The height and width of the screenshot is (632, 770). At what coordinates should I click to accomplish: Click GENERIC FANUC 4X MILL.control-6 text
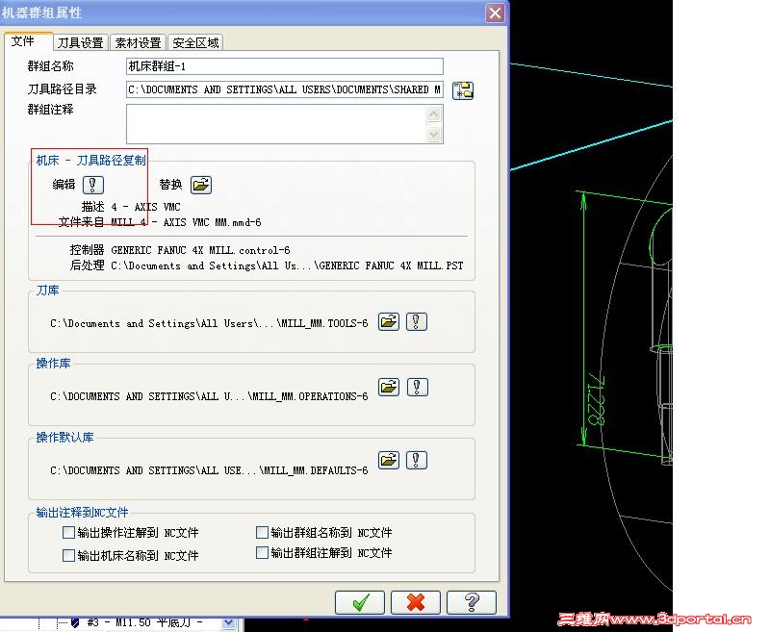coord(200,250)
